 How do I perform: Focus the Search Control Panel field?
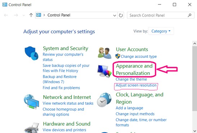click(161, 15)
